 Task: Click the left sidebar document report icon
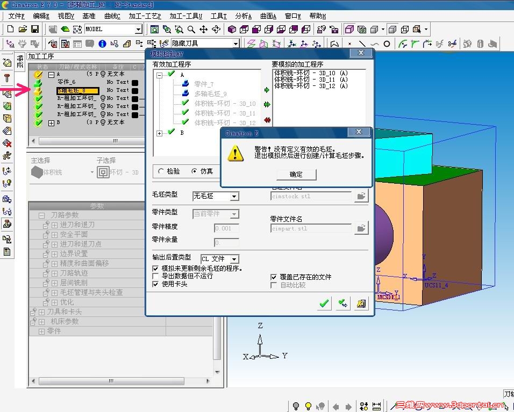pyautogui.click(x=7, y=251)
